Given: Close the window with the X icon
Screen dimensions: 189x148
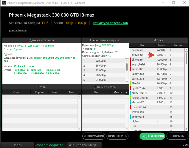Looking at the screenshot, I should click(x=184, y=3).
